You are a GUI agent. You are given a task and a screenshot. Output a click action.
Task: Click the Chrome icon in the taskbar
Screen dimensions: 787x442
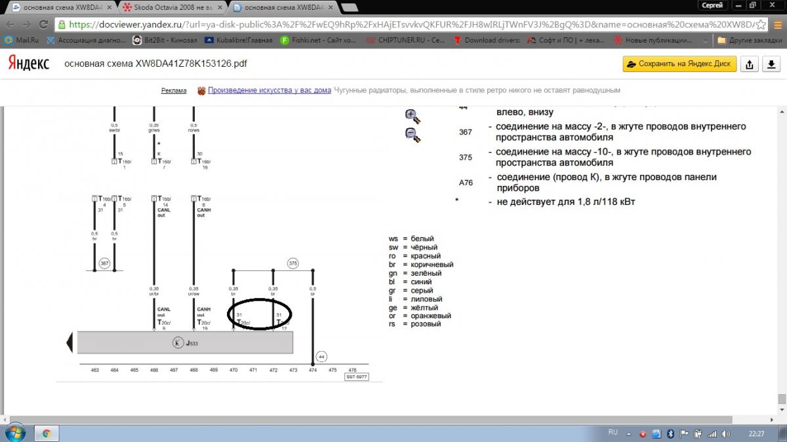point(47,433)
